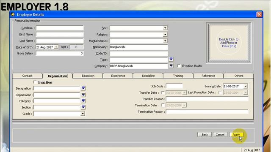Click the Type text field
Viewport: 271px width, 152px height.
tap(139, 60)
